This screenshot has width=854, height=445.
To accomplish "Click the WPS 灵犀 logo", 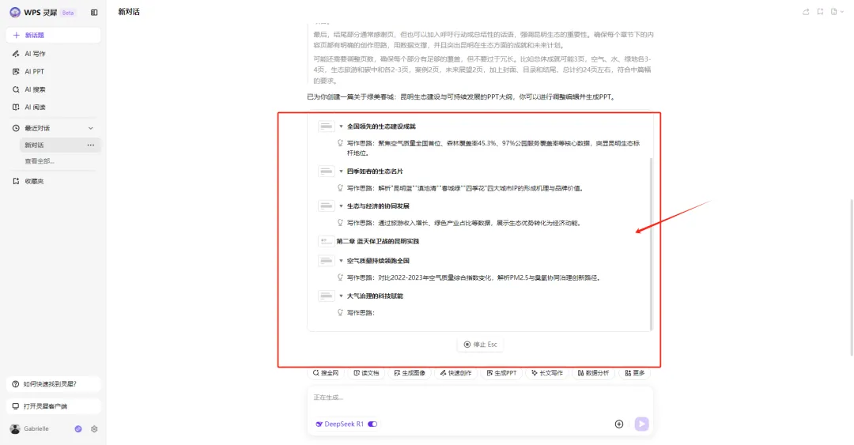I will (34, 13).
